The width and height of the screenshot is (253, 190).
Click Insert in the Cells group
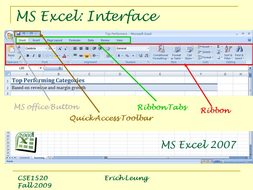[x=205, y=47]
